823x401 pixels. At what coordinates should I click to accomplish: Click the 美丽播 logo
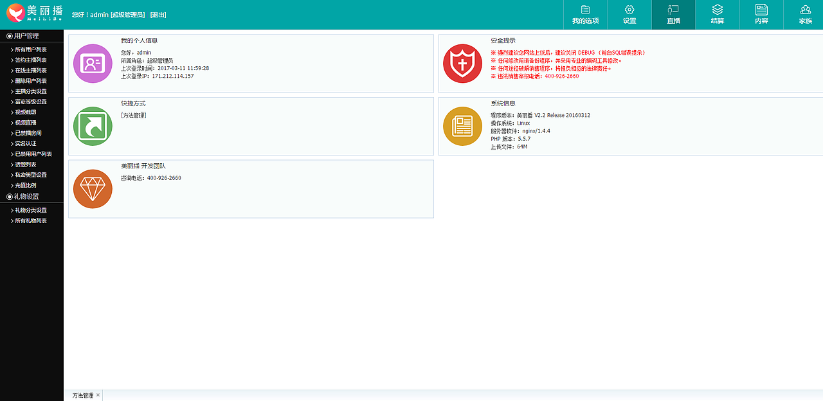[x=34, y=13]
